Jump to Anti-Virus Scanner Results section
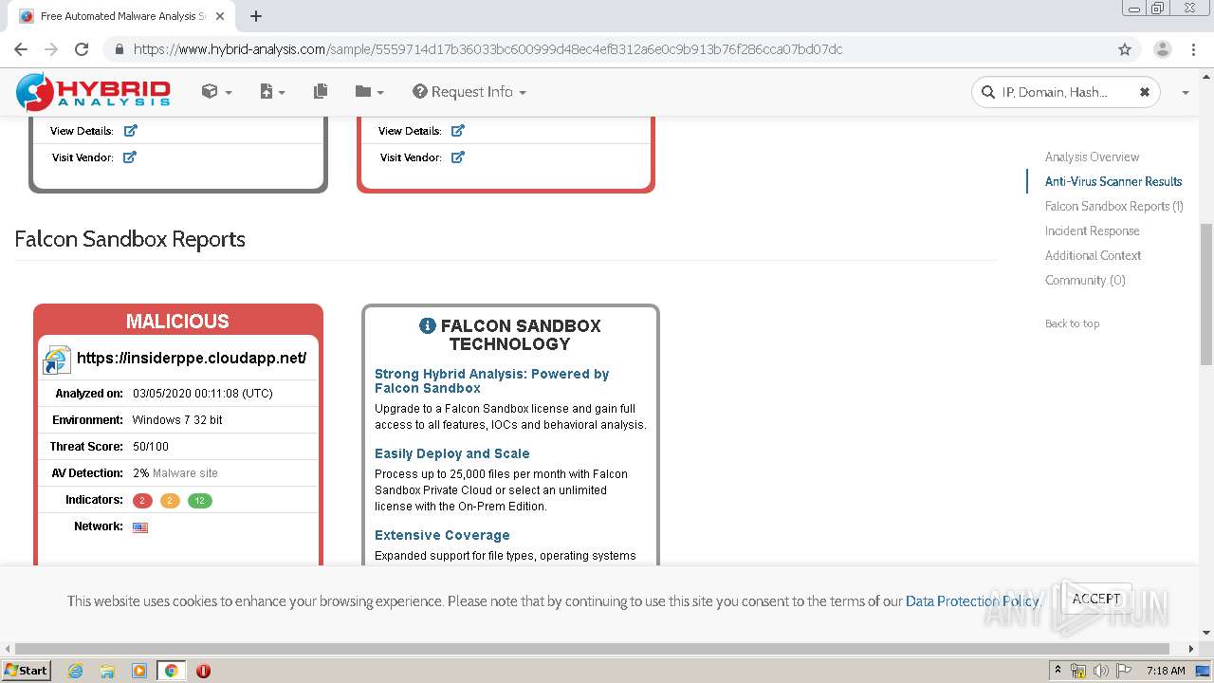 1113,181
